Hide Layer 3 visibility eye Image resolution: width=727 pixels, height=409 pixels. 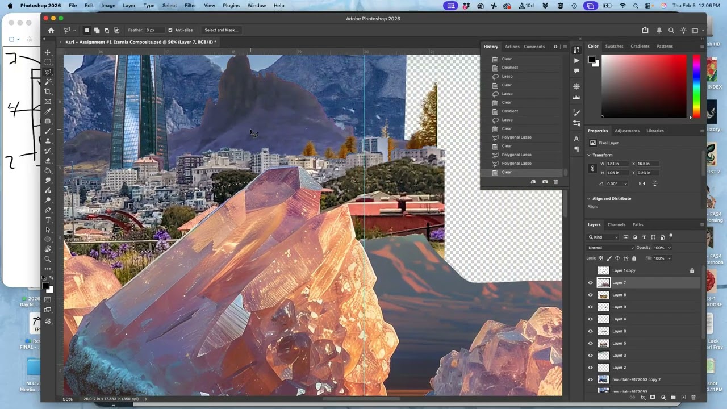[x=590, y=356]
